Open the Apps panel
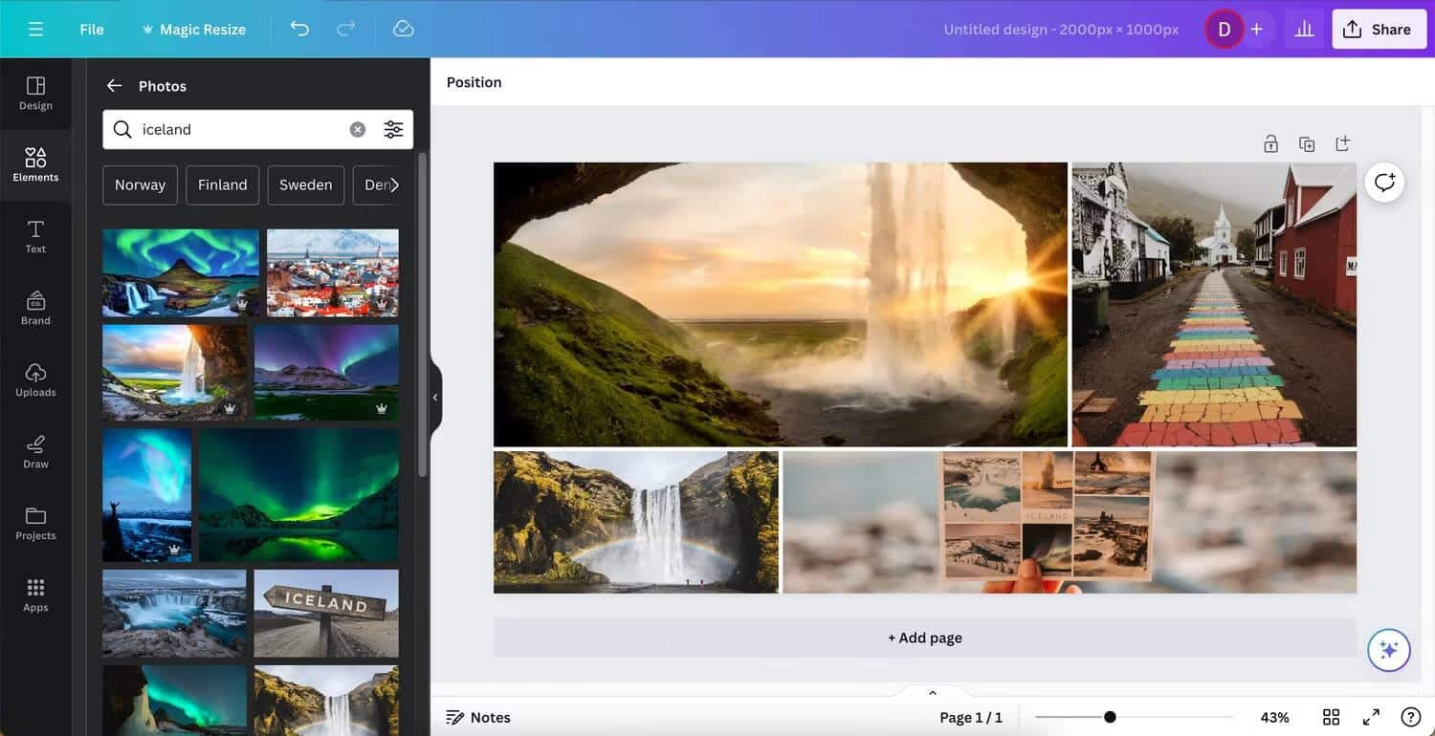 35,593
